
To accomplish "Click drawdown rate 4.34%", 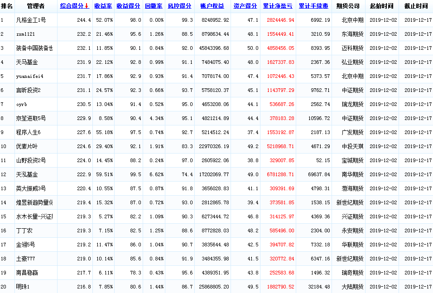I will click(x=157, y=119).
